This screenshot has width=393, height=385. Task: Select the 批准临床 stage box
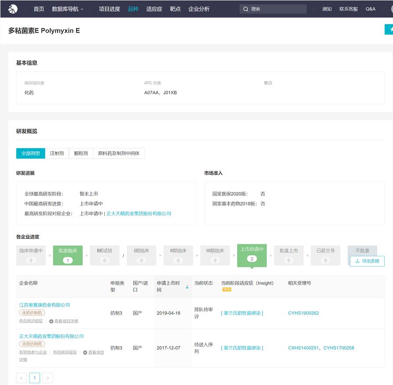(68, 255)
